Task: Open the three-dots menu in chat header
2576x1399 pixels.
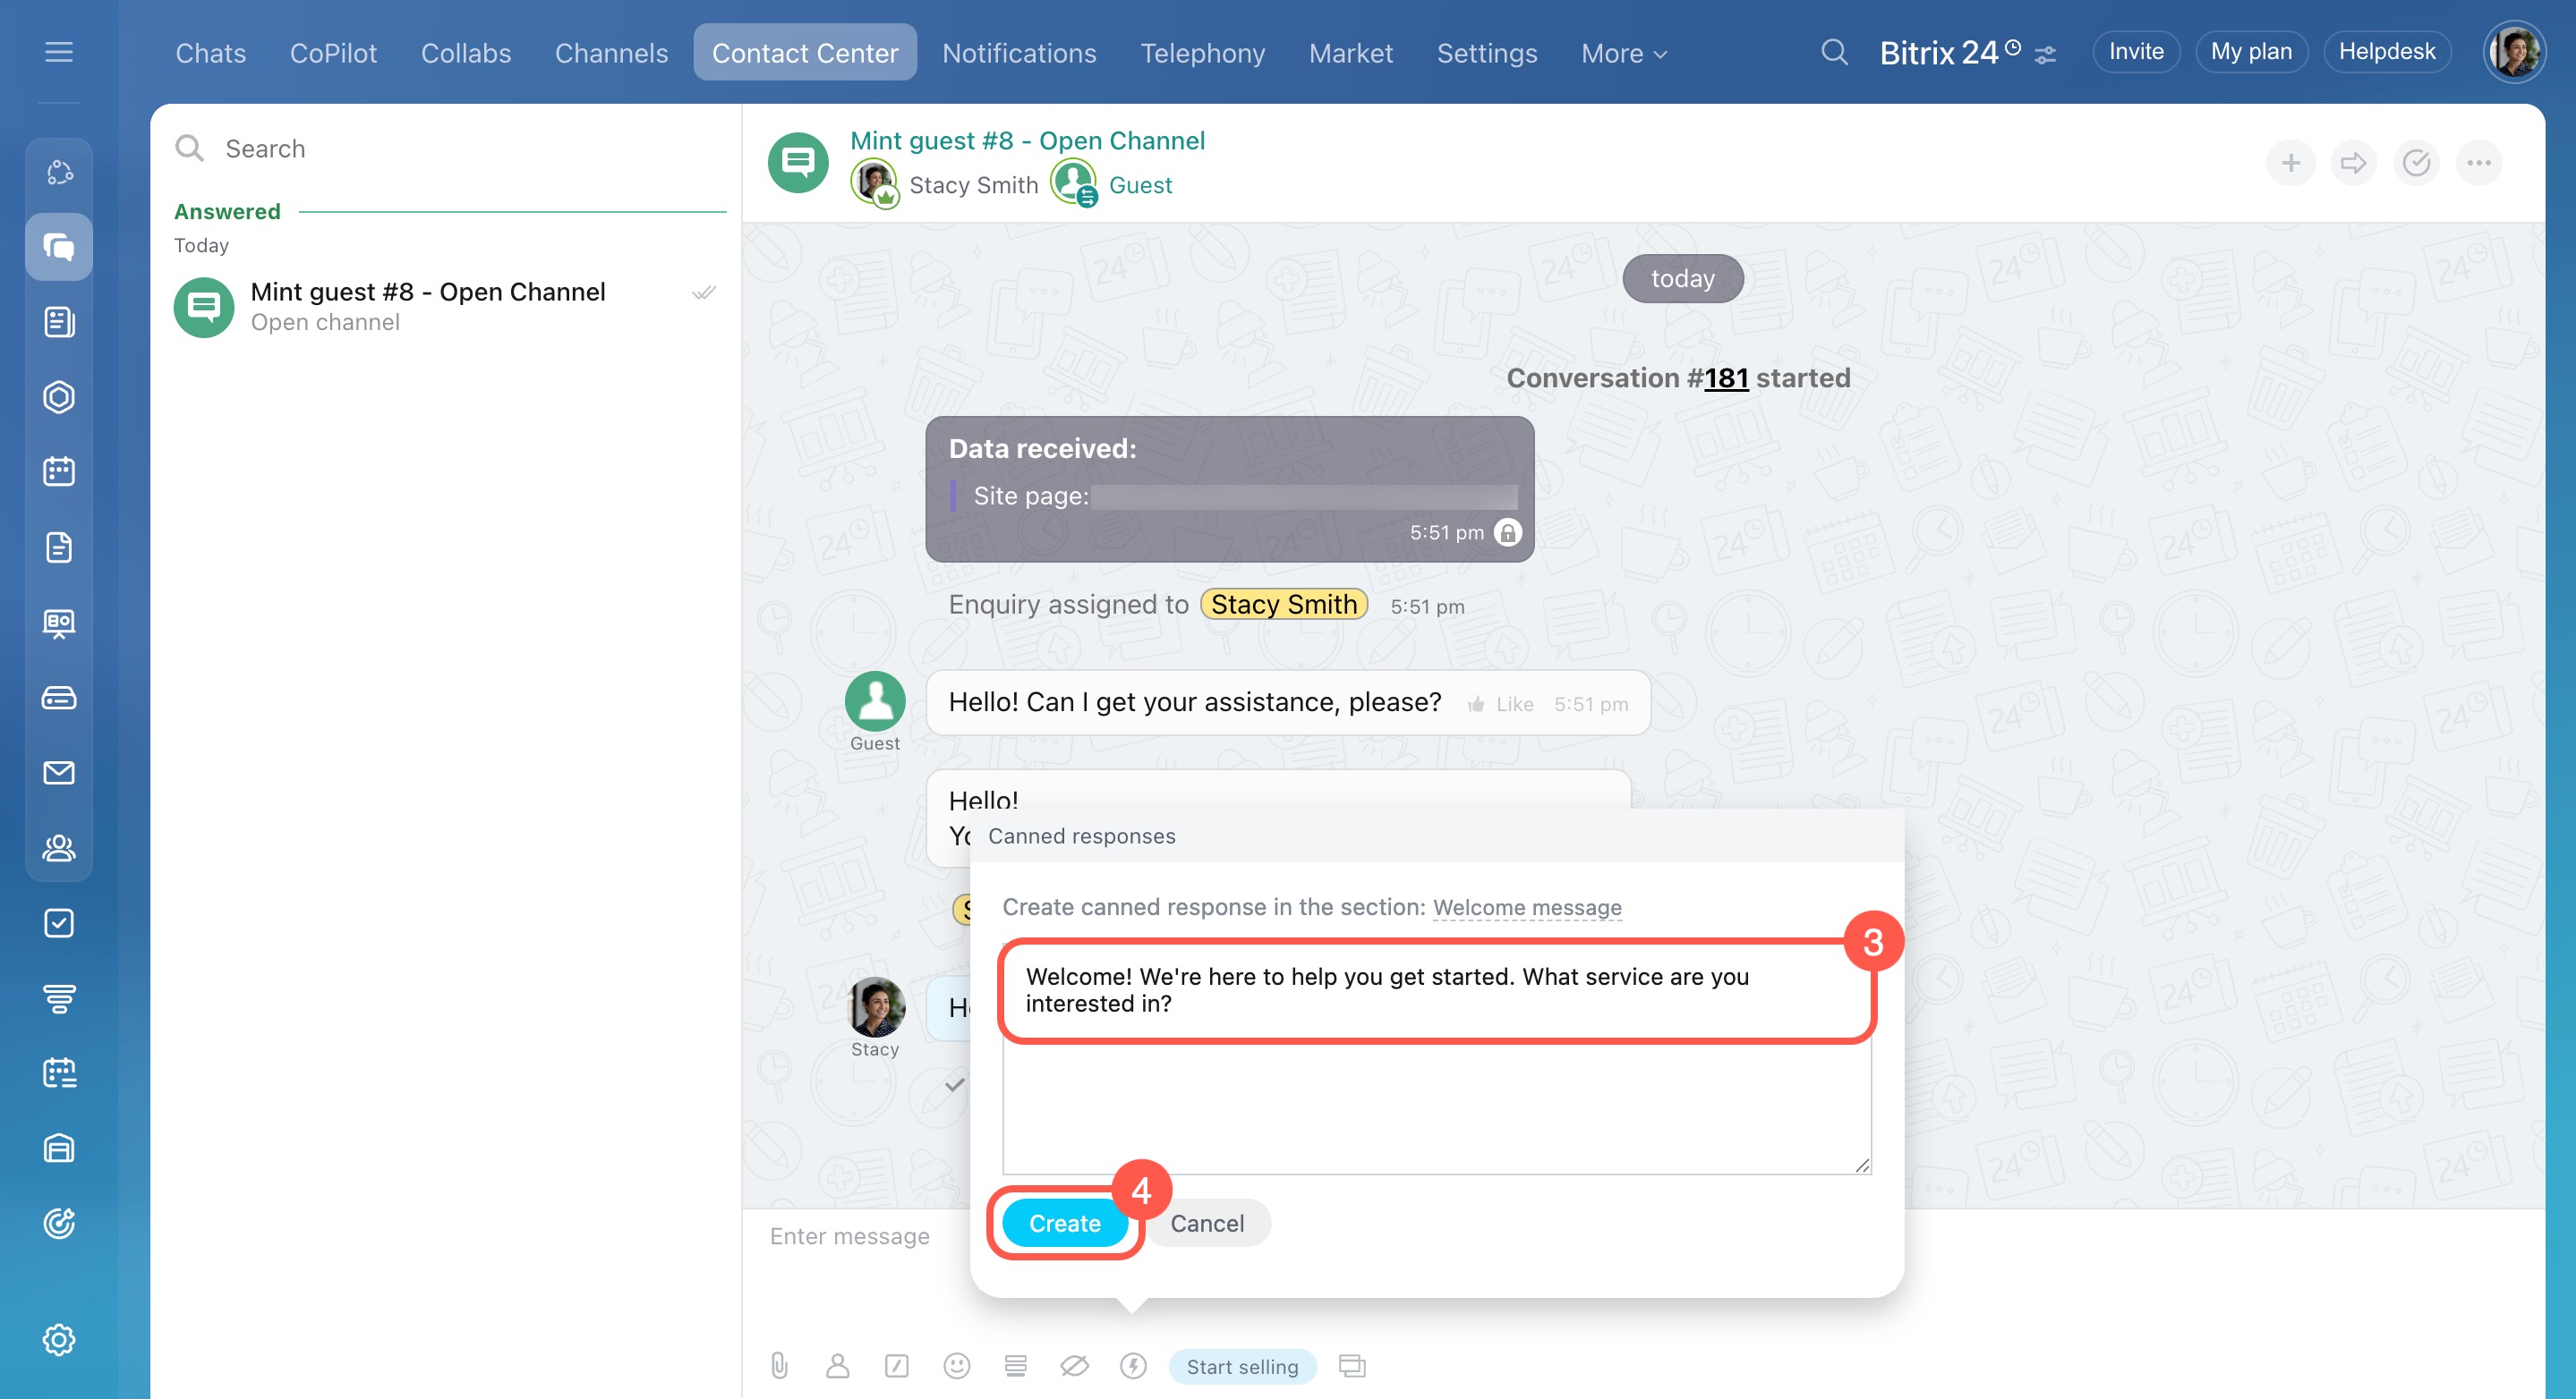Action: pyautogui.click(x=2478, y=163)
